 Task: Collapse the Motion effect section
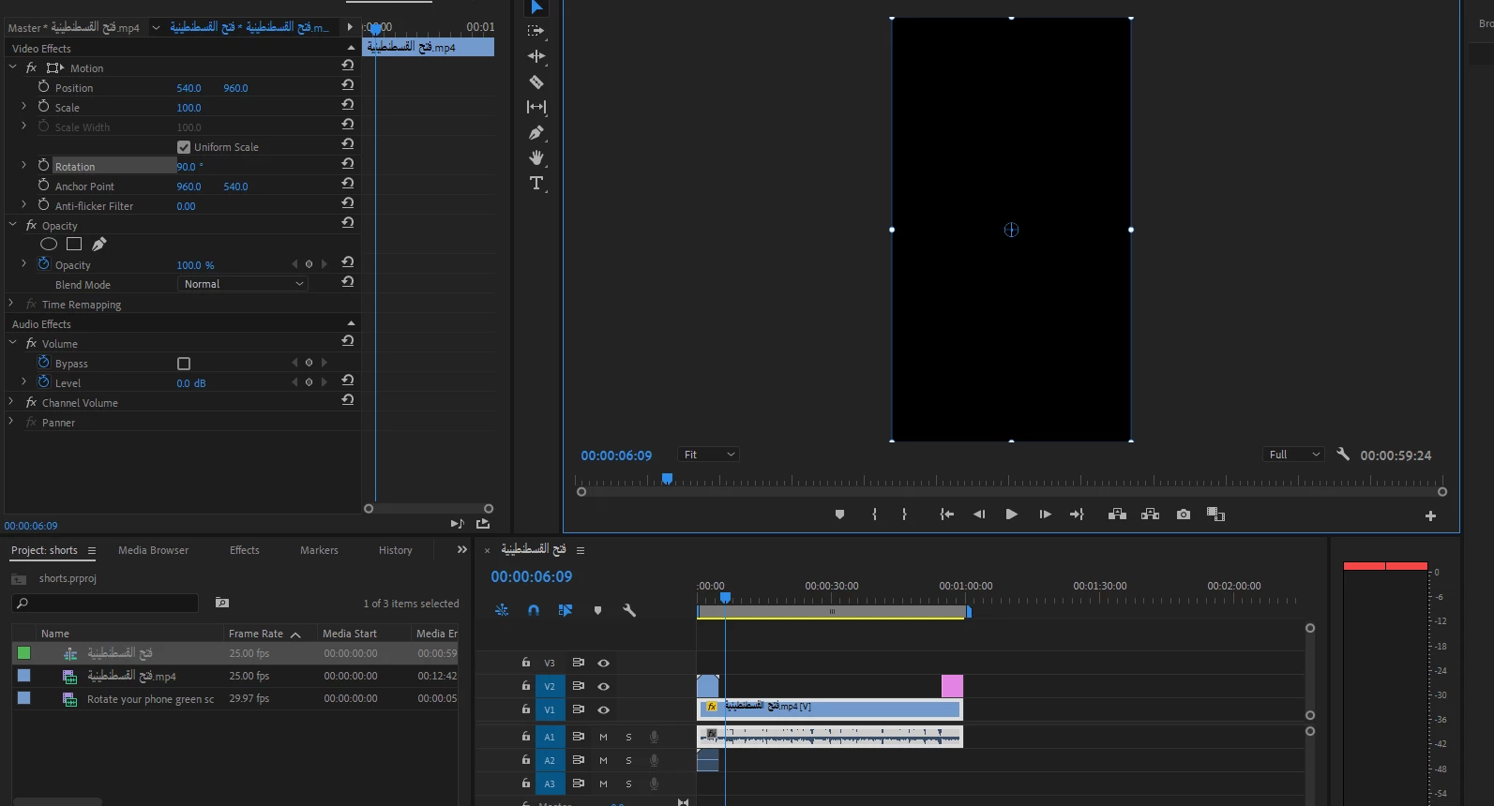tap(13, 67)
